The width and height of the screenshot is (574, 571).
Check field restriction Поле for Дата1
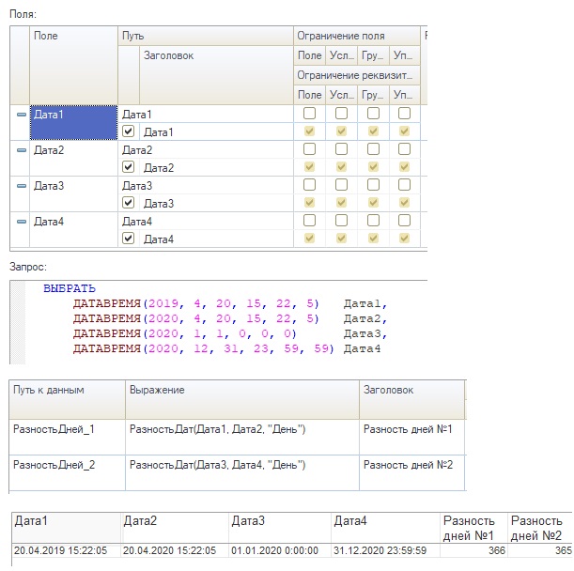click(310, 114)
